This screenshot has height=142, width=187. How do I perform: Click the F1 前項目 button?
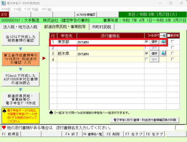[x=11, y=134]
